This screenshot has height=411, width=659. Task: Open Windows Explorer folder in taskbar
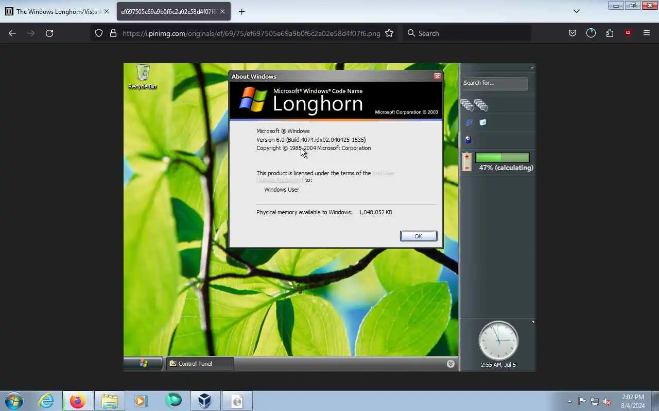tap(109, 401)
